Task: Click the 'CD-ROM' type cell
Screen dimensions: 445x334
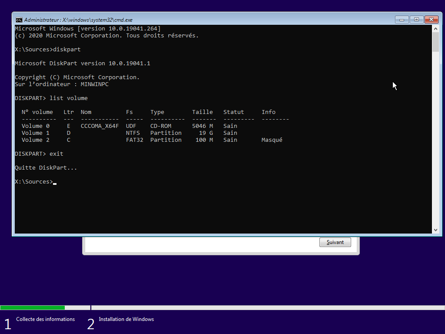Action: coord(161,126)
